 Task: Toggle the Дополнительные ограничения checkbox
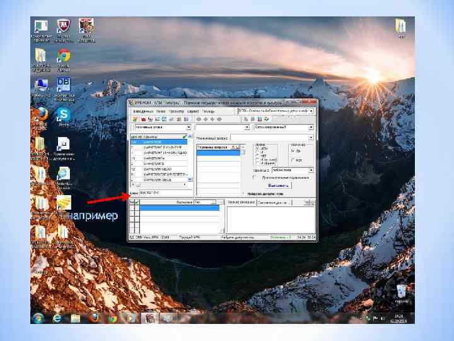pos(255,177)
